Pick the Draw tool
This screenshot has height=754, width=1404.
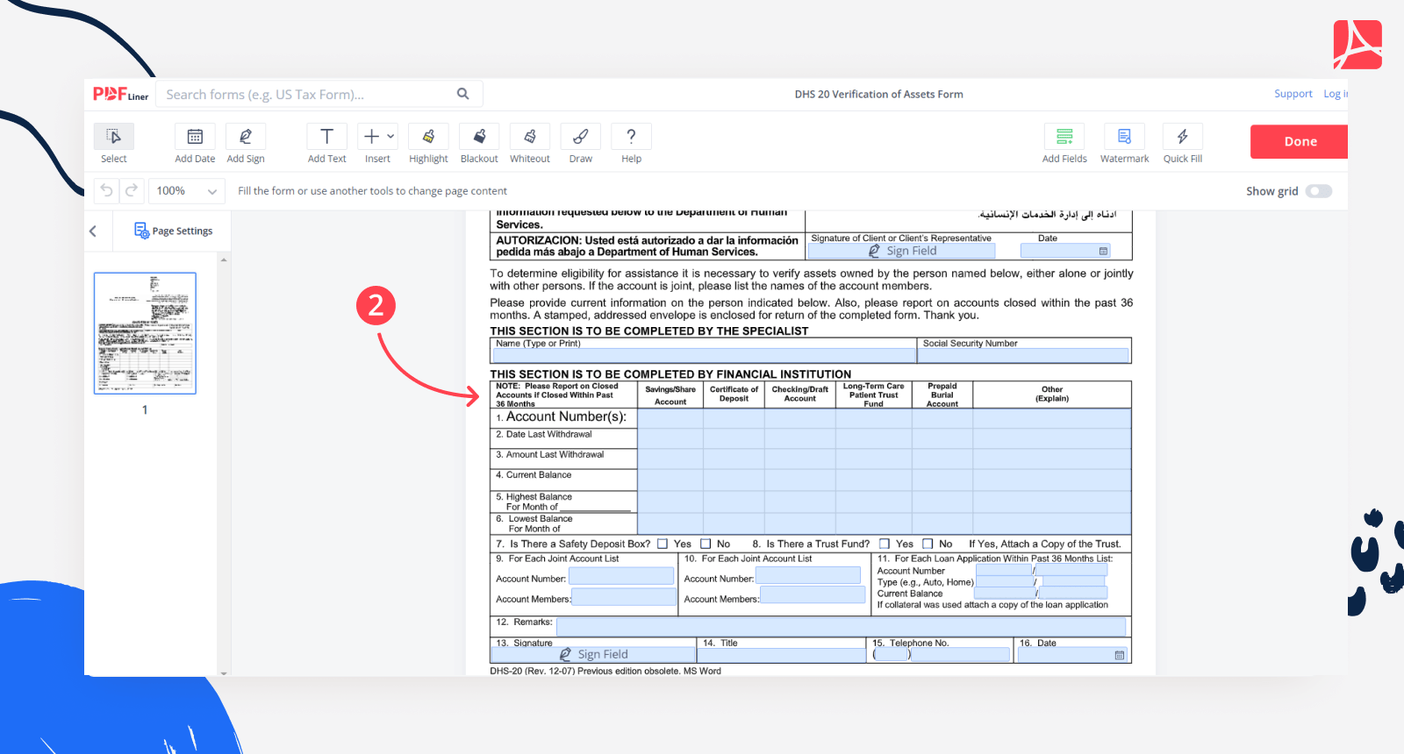click(x=580, y=138)
